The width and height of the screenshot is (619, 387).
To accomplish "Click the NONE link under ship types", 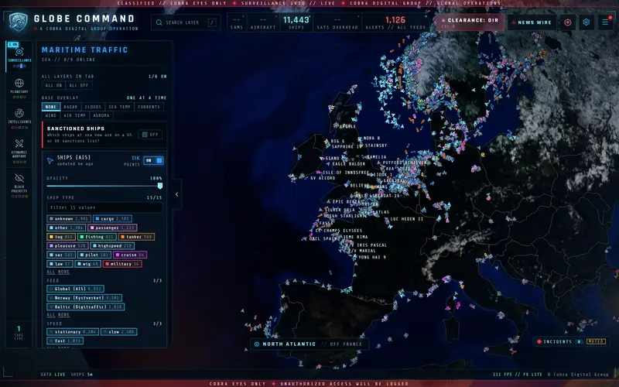I will pyautogui.click(x=64, y=272).
